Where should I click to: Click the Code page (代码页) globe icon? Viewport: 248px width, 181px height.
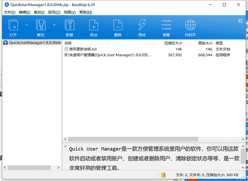190,25
